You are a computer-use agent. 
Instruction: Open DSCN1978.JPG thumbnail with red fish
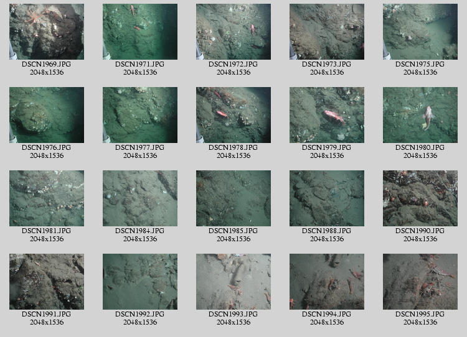click(233, 115)
